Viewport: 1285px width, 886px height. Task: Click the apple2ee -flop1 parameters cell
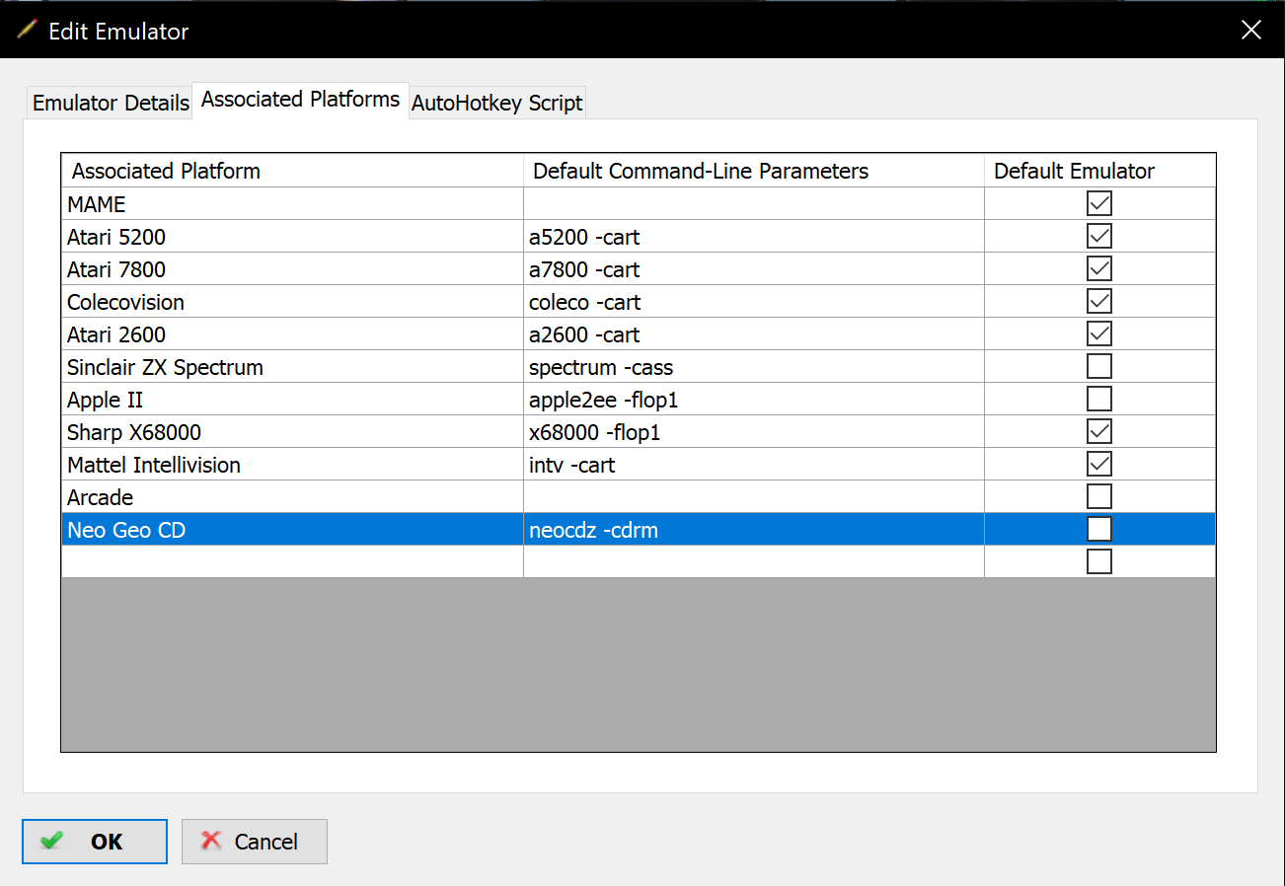754,399
